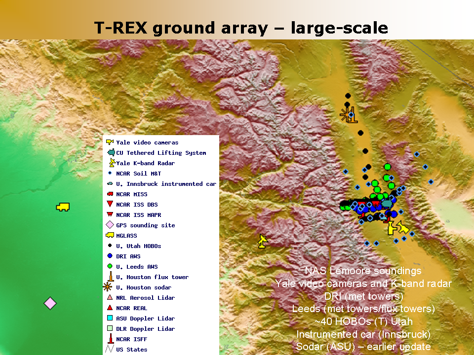Click the 'U. Houston flux tower' legend label
The height and width of the screenshot is (355, 474).
[x=153, y=277]
